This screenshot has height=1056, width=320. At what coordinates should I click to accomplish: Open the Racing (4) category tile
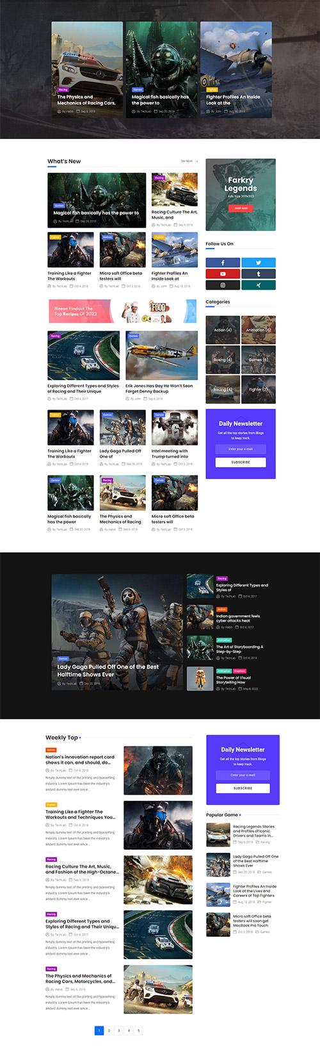[223, 389]
